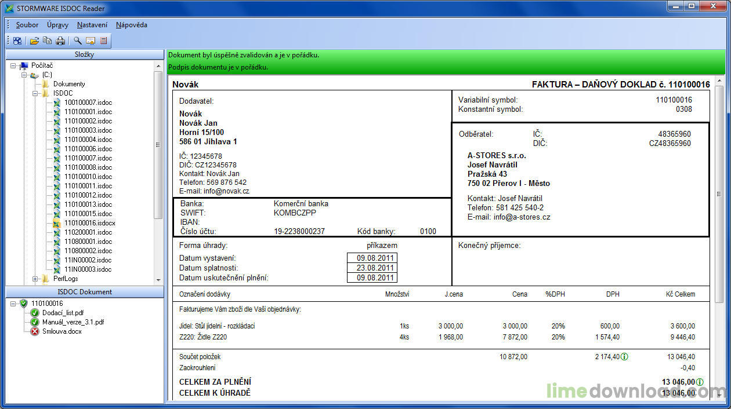731x409 pixels.
Task: Click the Datum splatnosti date field showing 23.08.2011
Action: click(372, 268)
